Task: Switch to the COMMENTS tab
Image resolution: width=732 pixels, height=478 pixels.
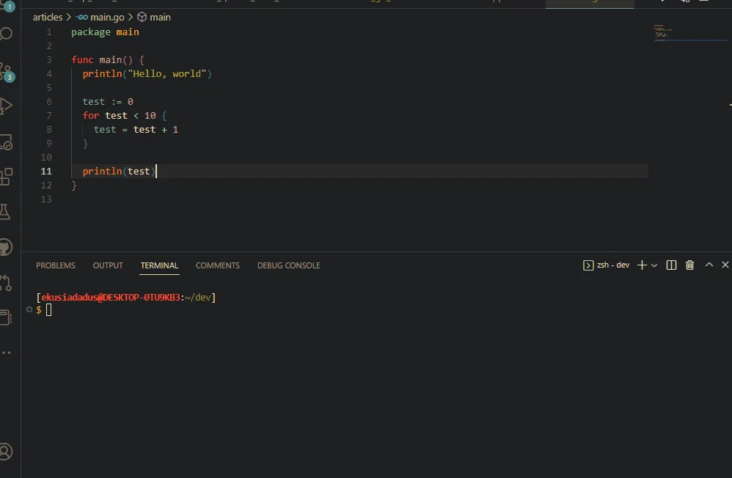Action: click(x=218, y=265)
